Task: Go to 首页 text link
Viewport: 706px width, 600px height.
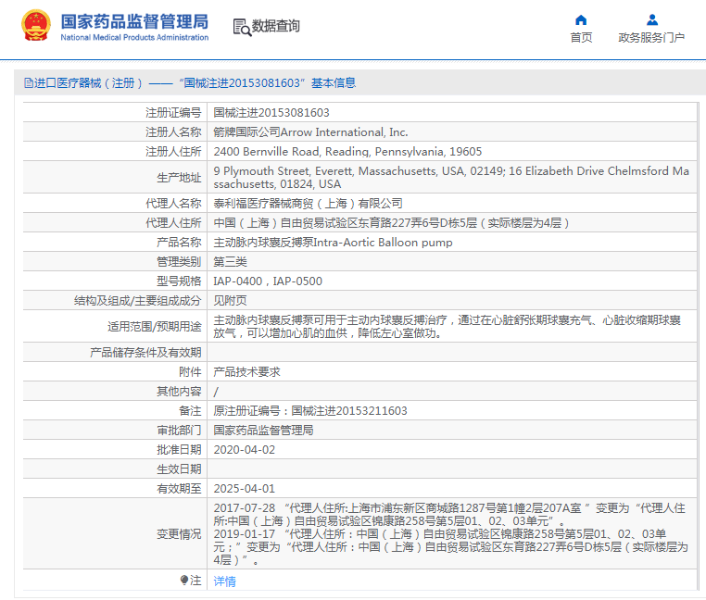Action: tap(581, 37)
